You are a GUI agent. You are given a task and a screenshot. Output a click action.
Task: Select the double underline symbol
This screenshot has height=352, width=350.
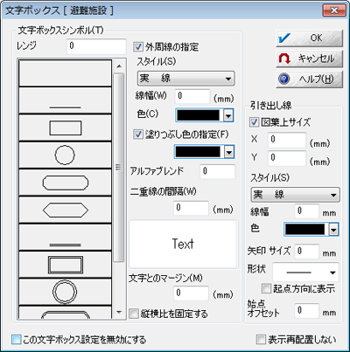(x=66, y=238)
